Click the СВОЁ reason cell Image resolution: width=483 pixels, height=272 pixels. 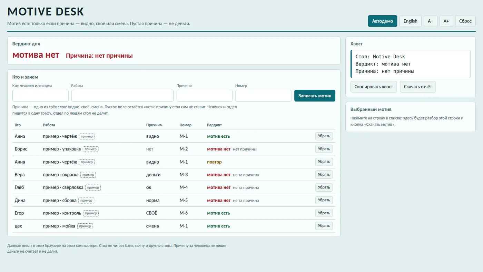[x=151, y=213]
